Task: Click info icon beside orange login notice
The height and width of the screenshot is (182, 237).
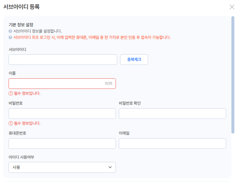Action: [x=11, y=38]
